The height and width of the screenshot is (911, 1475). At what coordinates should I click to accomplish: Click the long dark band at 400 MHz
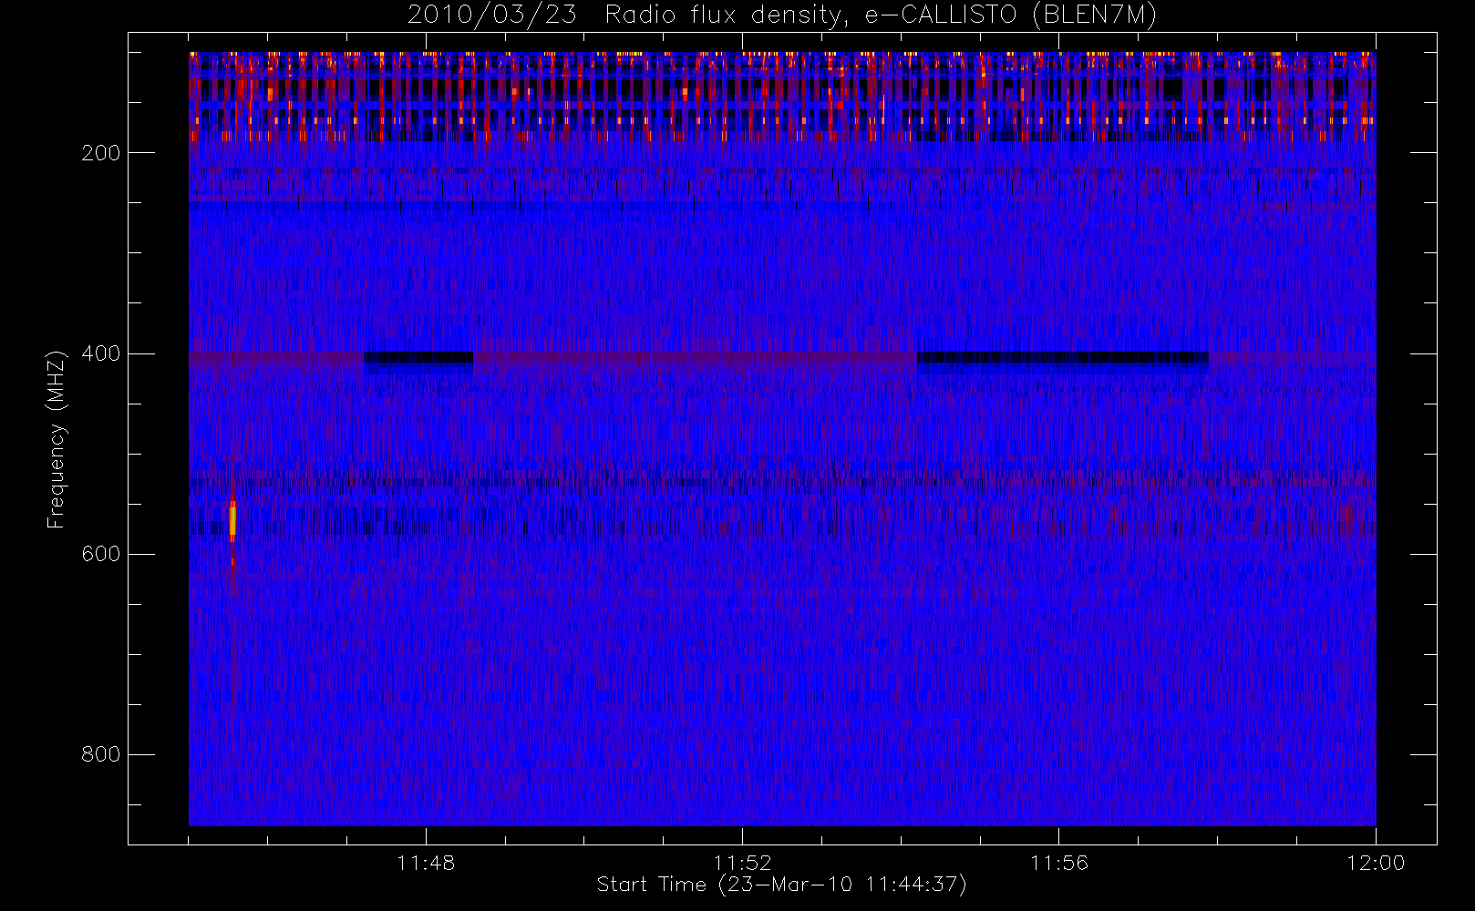[1063, 358]
